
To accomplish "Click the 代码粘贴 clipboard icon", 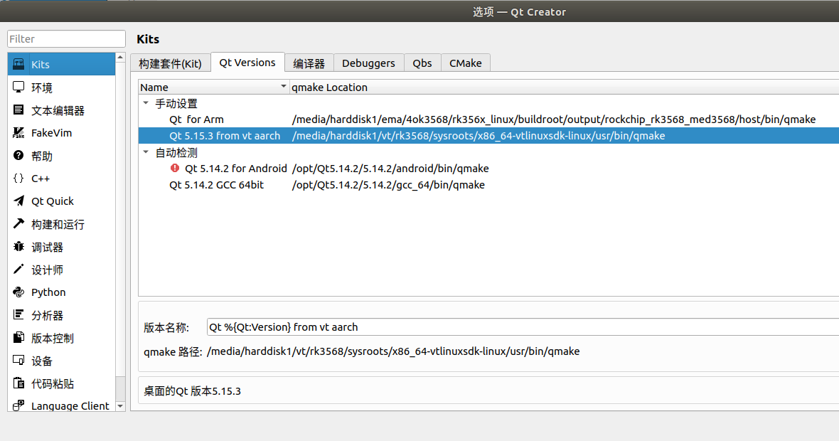I will tap(18, 383).
